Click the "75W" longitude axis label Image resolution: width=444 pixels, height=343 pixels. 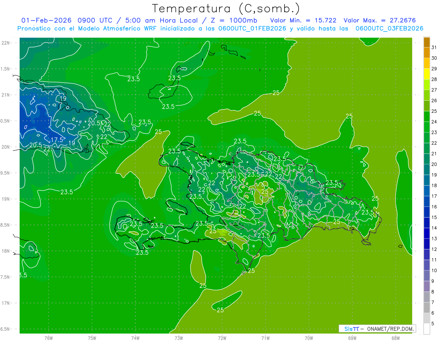[92, 338]
